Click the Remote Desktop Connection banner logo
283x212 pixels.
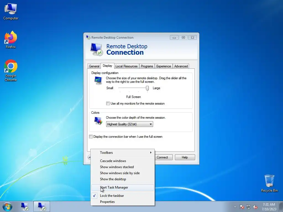pyautogui.click(x=96, y=49)
